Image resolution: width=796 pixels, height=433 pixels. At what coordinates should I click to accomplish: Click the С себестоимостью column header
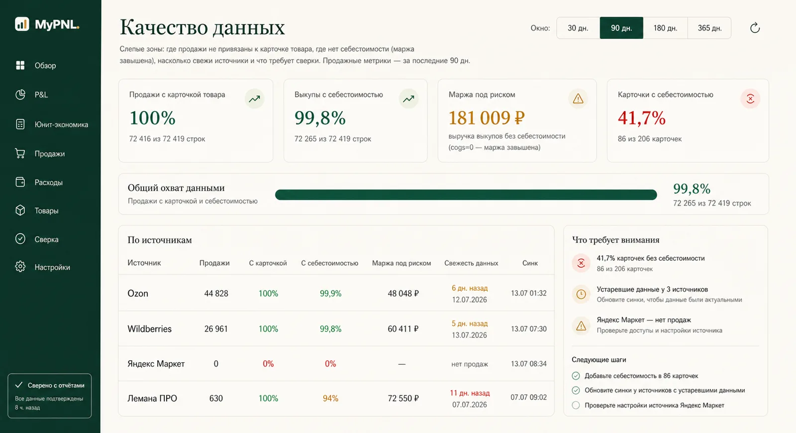coord(329,263)
